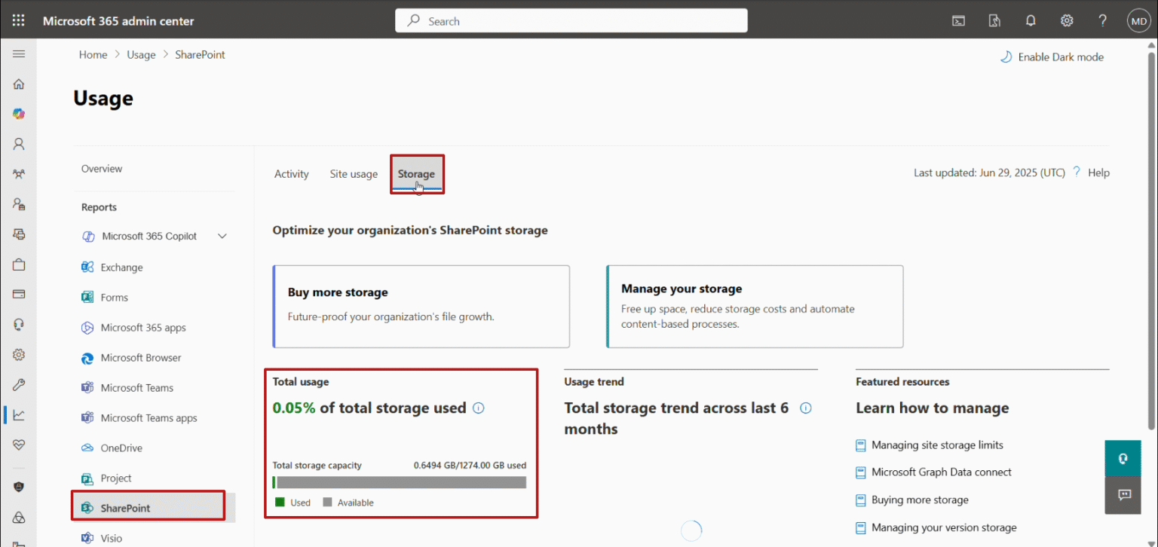
Task: Switch to the Site usage tab
Action: (354, 173)
